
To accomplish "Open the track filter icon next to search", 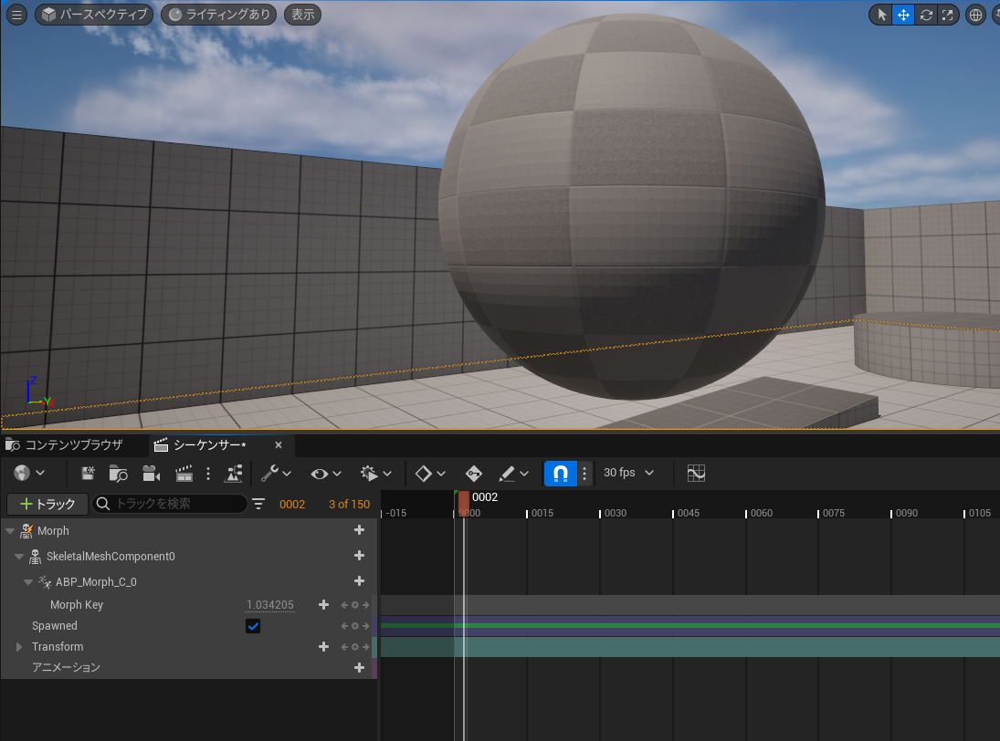I will (258, 504).
